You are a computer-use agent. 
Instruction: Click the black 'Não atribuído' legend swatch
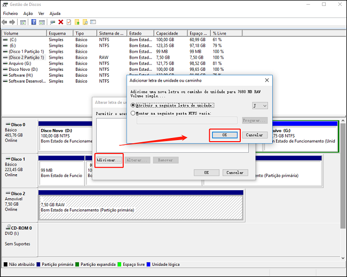[5, 264]
